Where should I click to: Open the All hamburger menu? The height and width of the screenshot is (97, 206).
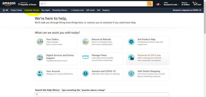click(5, 10)
